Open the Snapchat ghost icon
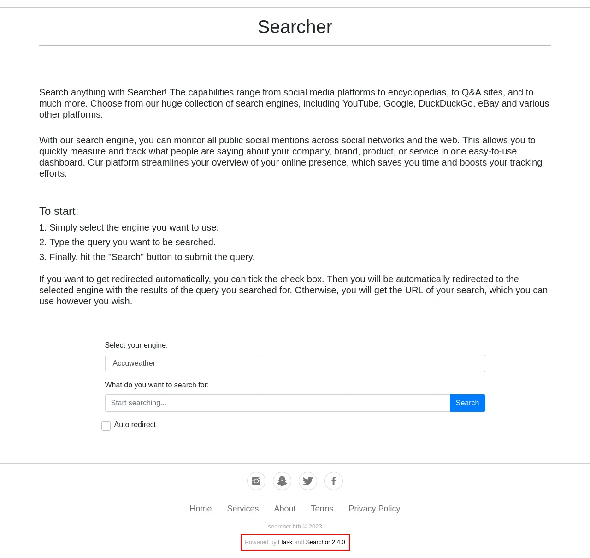590x558 pixels. coord(282,481)
